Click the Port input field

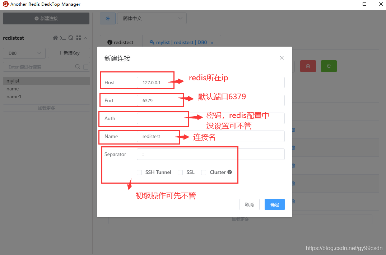pyautogui.click(x=211, y=100)
